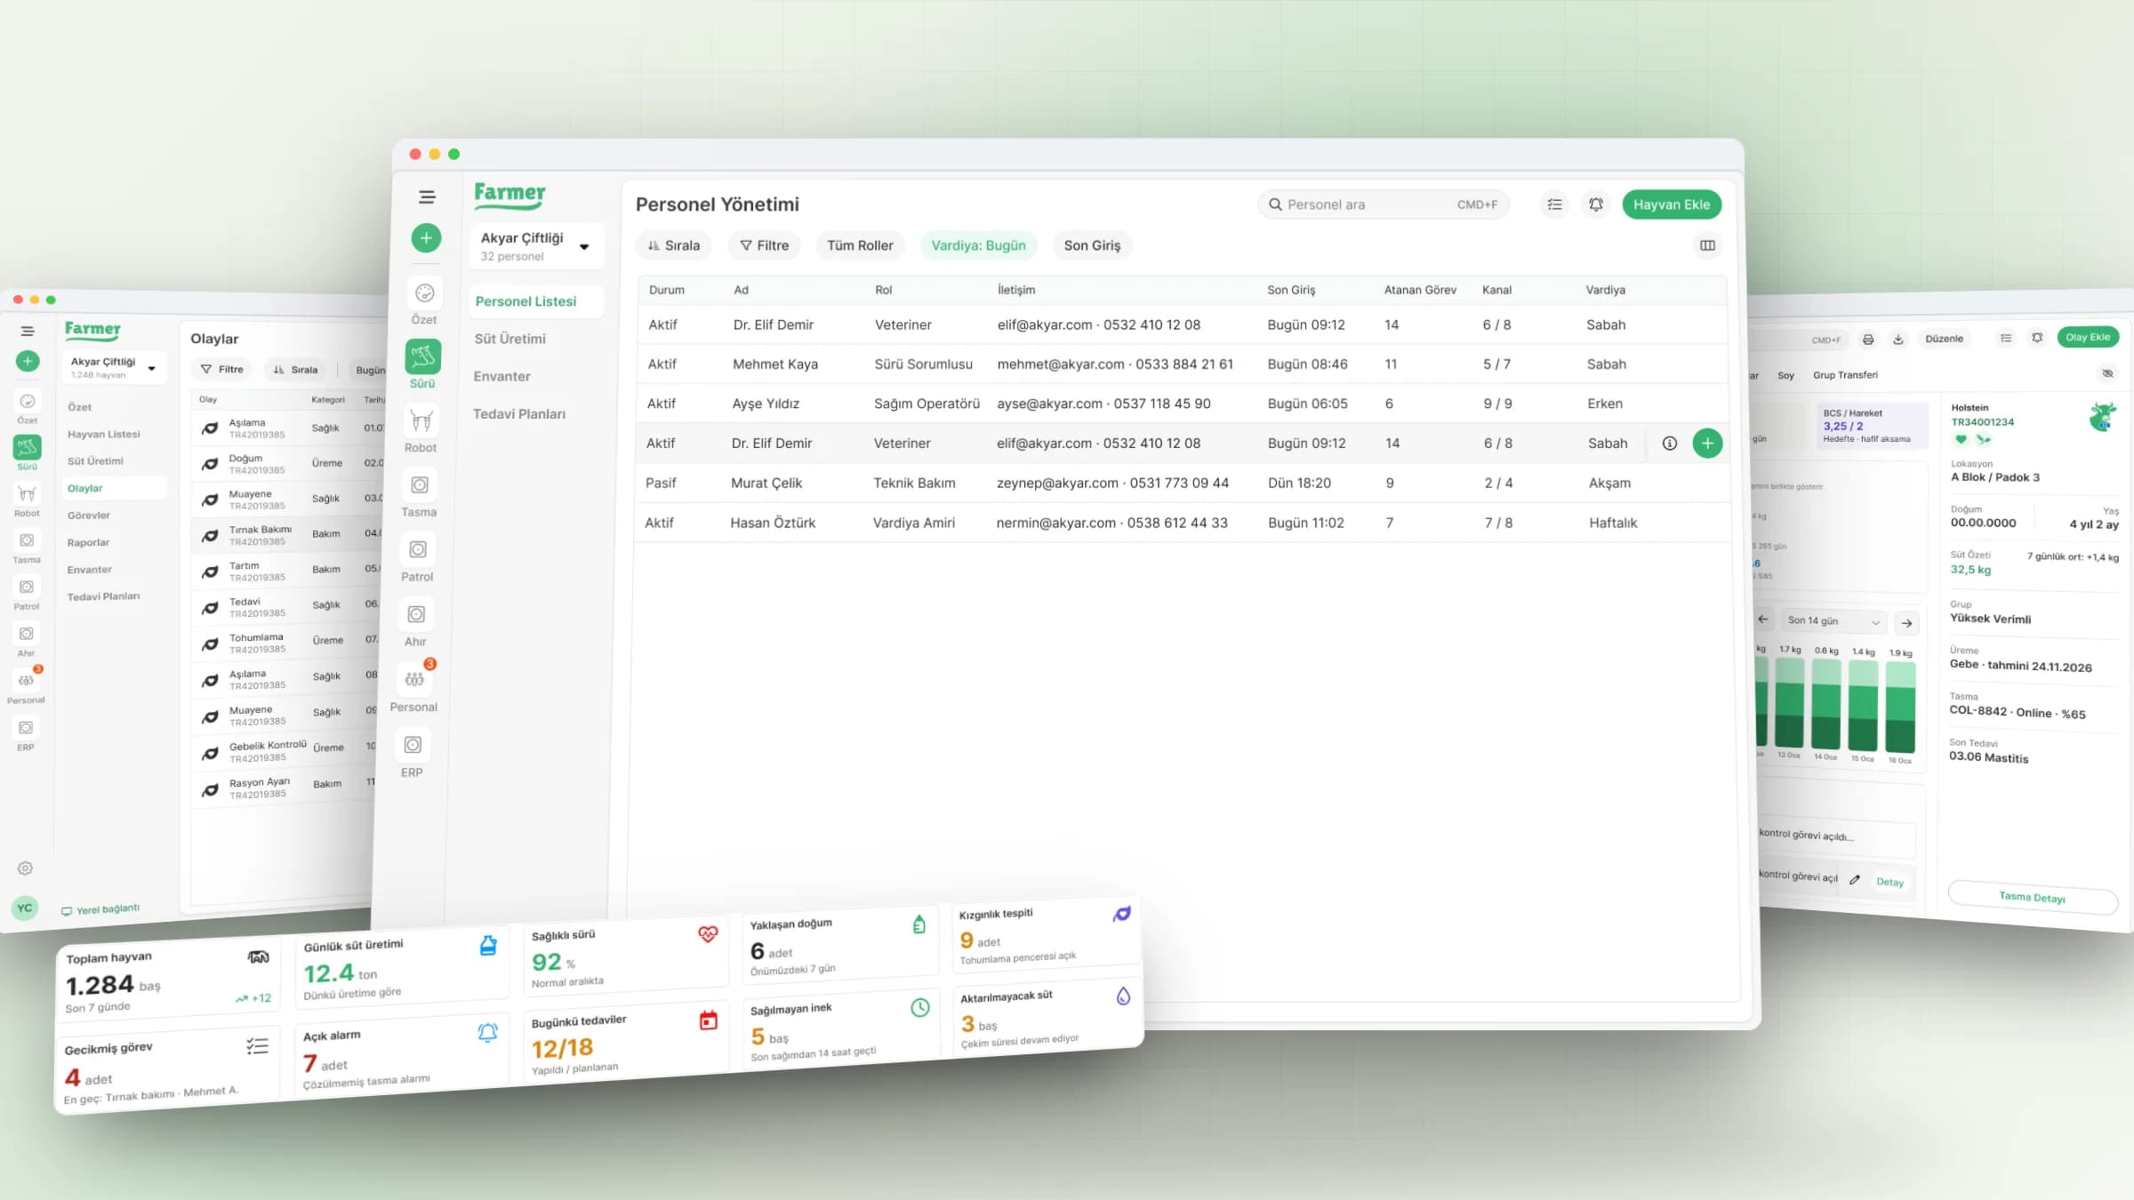Click download icon in right window toolbar
The height and width of the screenshot is (1200, 2134).
(1898, 340)
